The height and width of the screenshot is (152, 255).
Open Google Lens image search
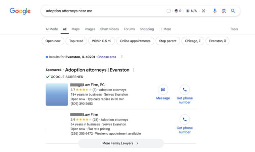pos(224,11)
